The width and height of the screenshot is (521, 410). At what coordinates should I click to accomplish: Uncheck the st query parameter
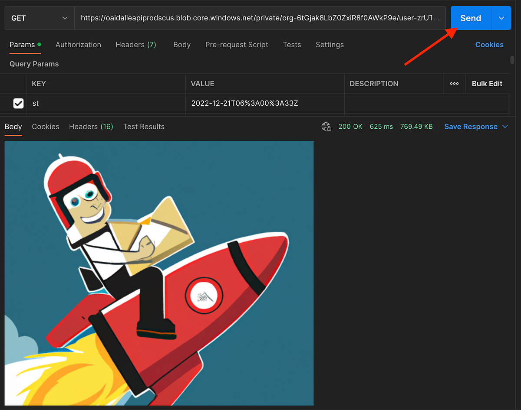[x=18, y=103]
